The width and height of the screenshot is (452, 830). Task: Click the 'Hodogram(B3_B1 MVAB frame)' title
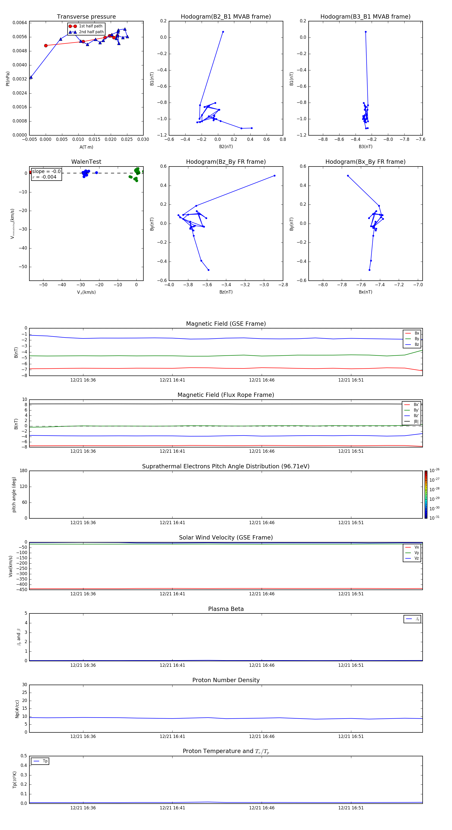pyautogui.click(x=365, y=17)
